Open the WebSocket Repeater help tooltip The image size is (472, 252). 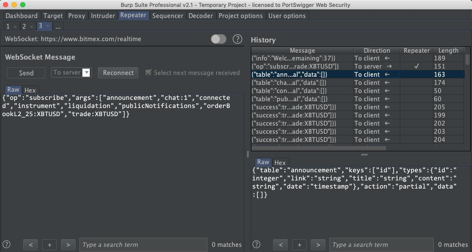pyautogui.click(x=238, y=39)
